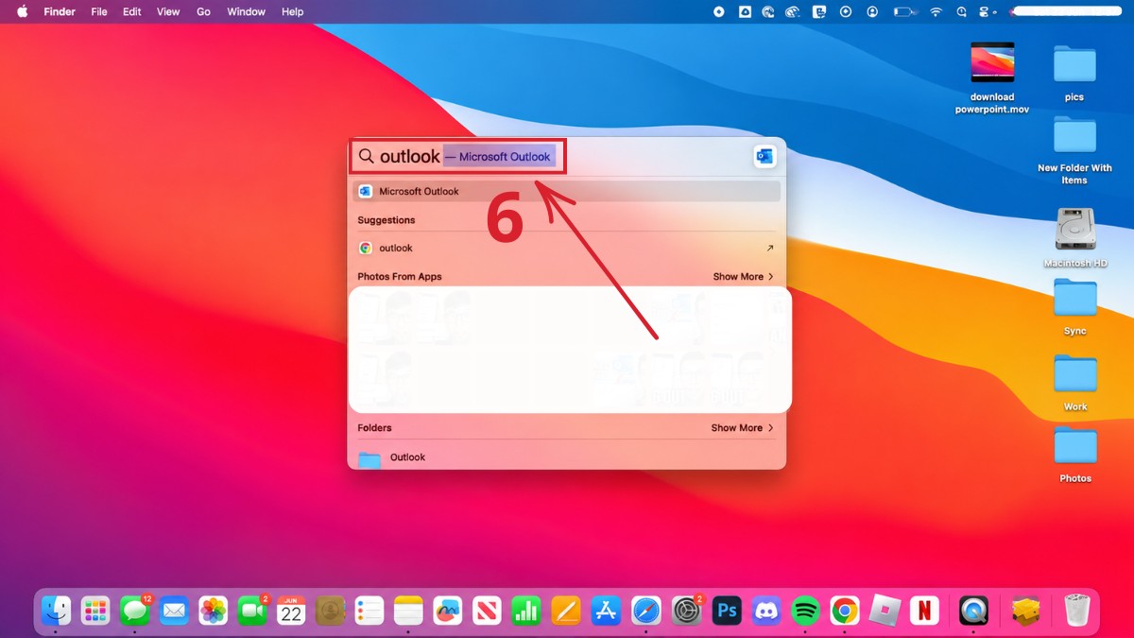Open Roblox from the Dock
This screenshot has height=638, width=1134.
pos(885,611)
